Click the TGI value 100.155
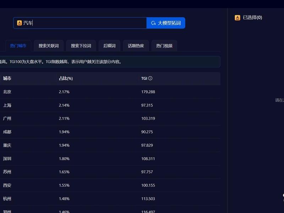284x213 pixels. click(x=148, y=185)
